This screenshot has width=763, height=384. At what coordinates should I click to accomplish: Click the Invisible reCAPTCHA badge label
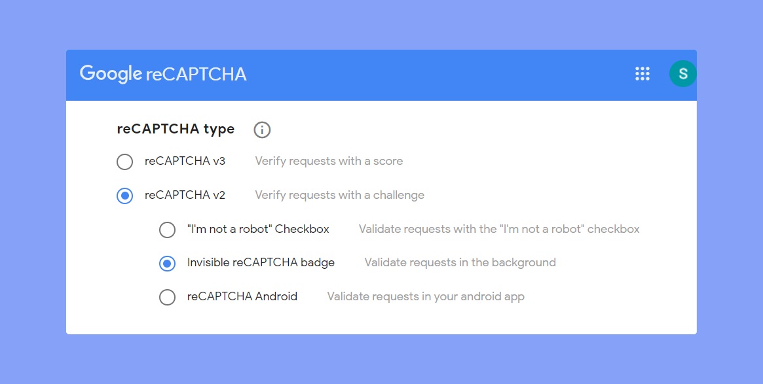pyautogui.click(x=261, y=262)
